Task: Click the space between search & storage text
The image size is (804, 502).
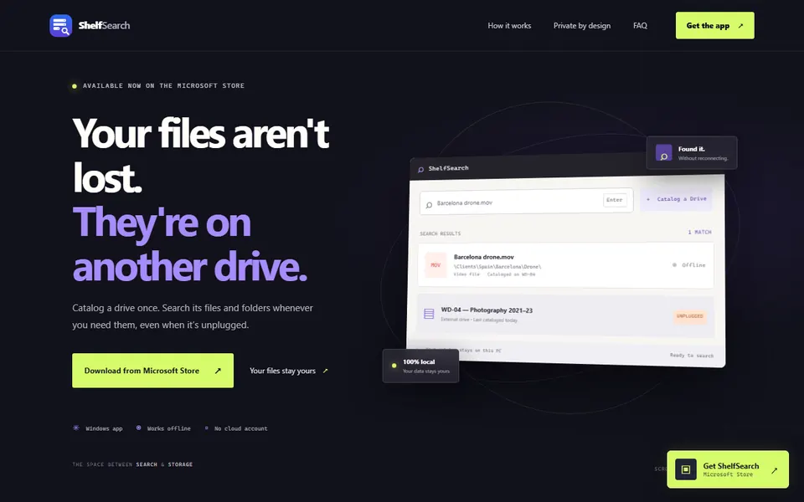Action: click(132, 464)
